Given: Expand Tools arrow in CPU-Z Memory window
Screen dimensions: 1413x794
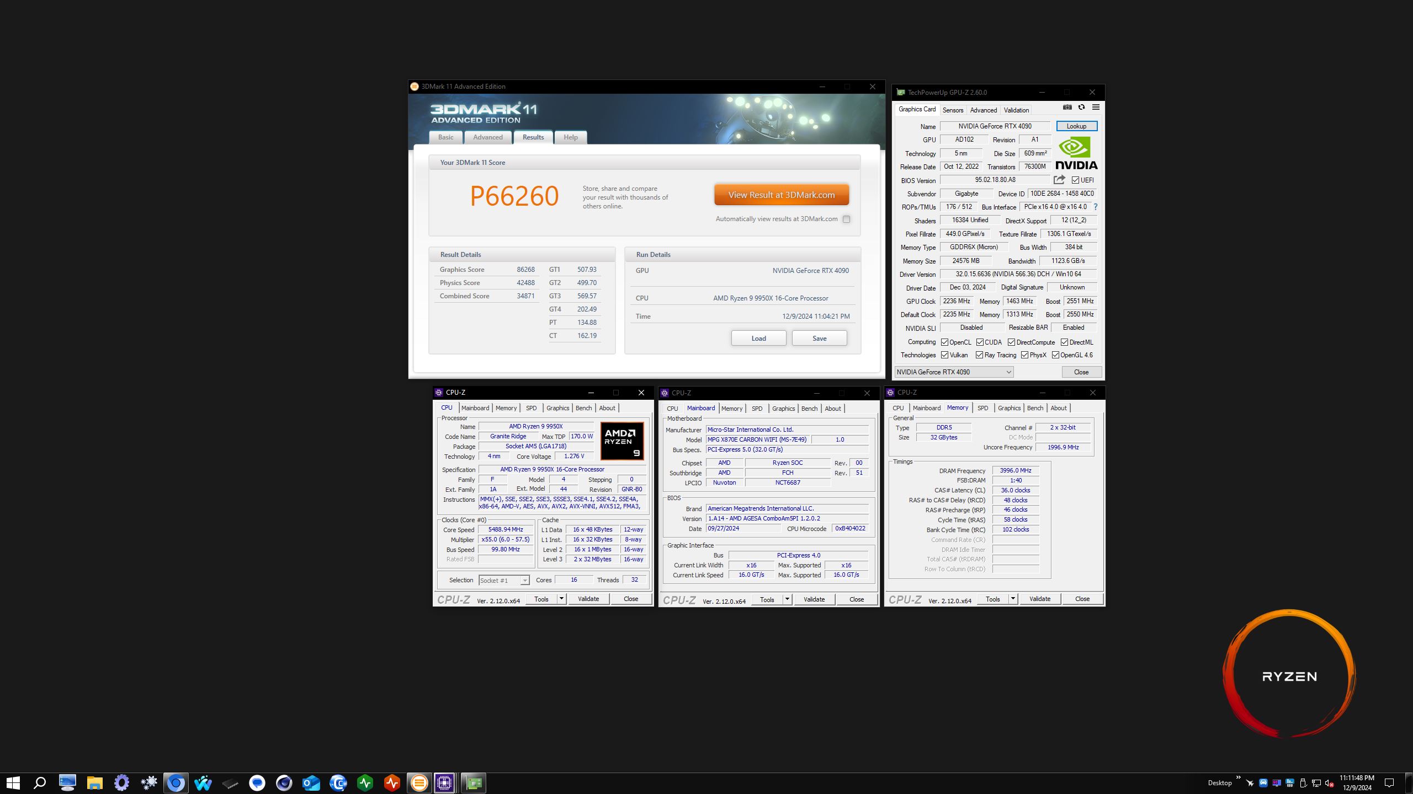Looking at the screenshot, I should click(x=1013, y=599).
